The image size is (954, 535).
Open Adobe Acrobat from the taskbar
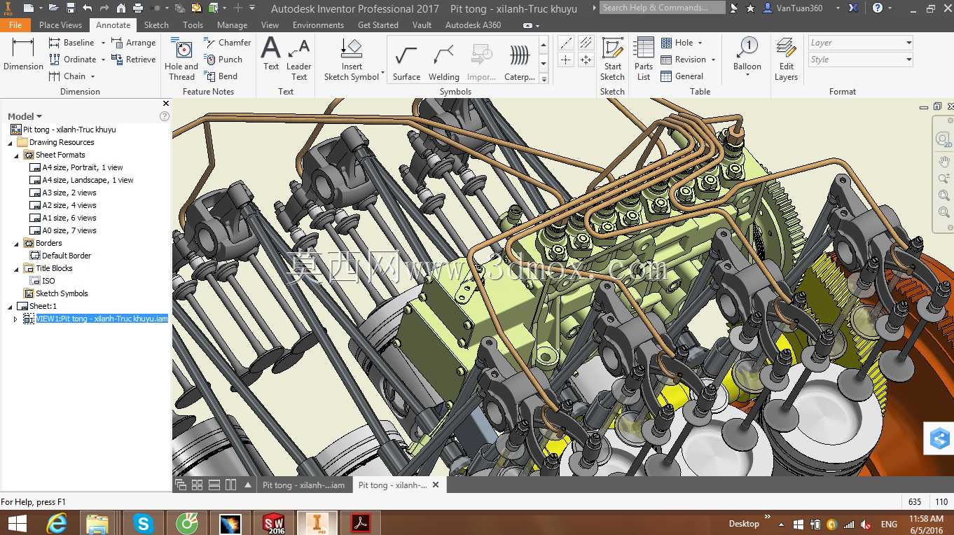(361, 522)
